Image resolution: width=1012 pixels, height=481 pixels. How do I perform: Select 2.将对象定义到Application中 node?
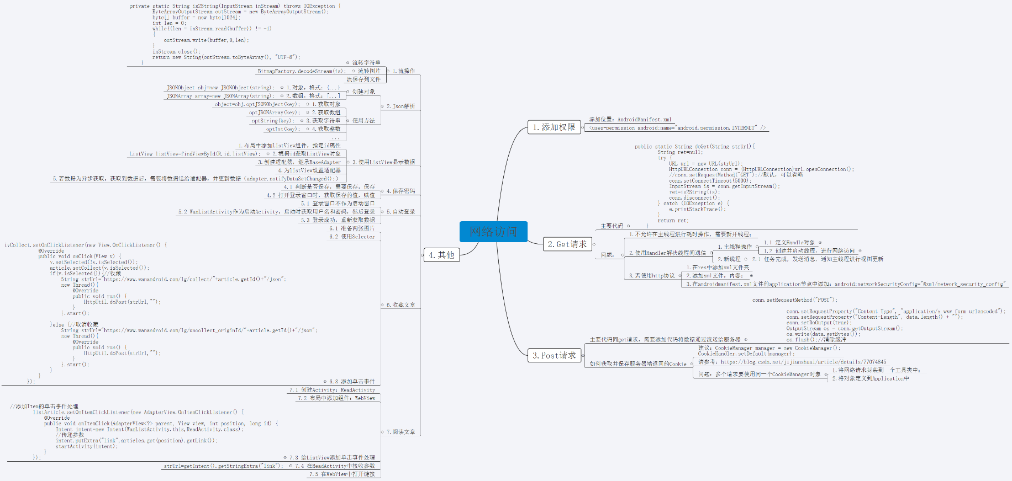[x=871, y=379]
